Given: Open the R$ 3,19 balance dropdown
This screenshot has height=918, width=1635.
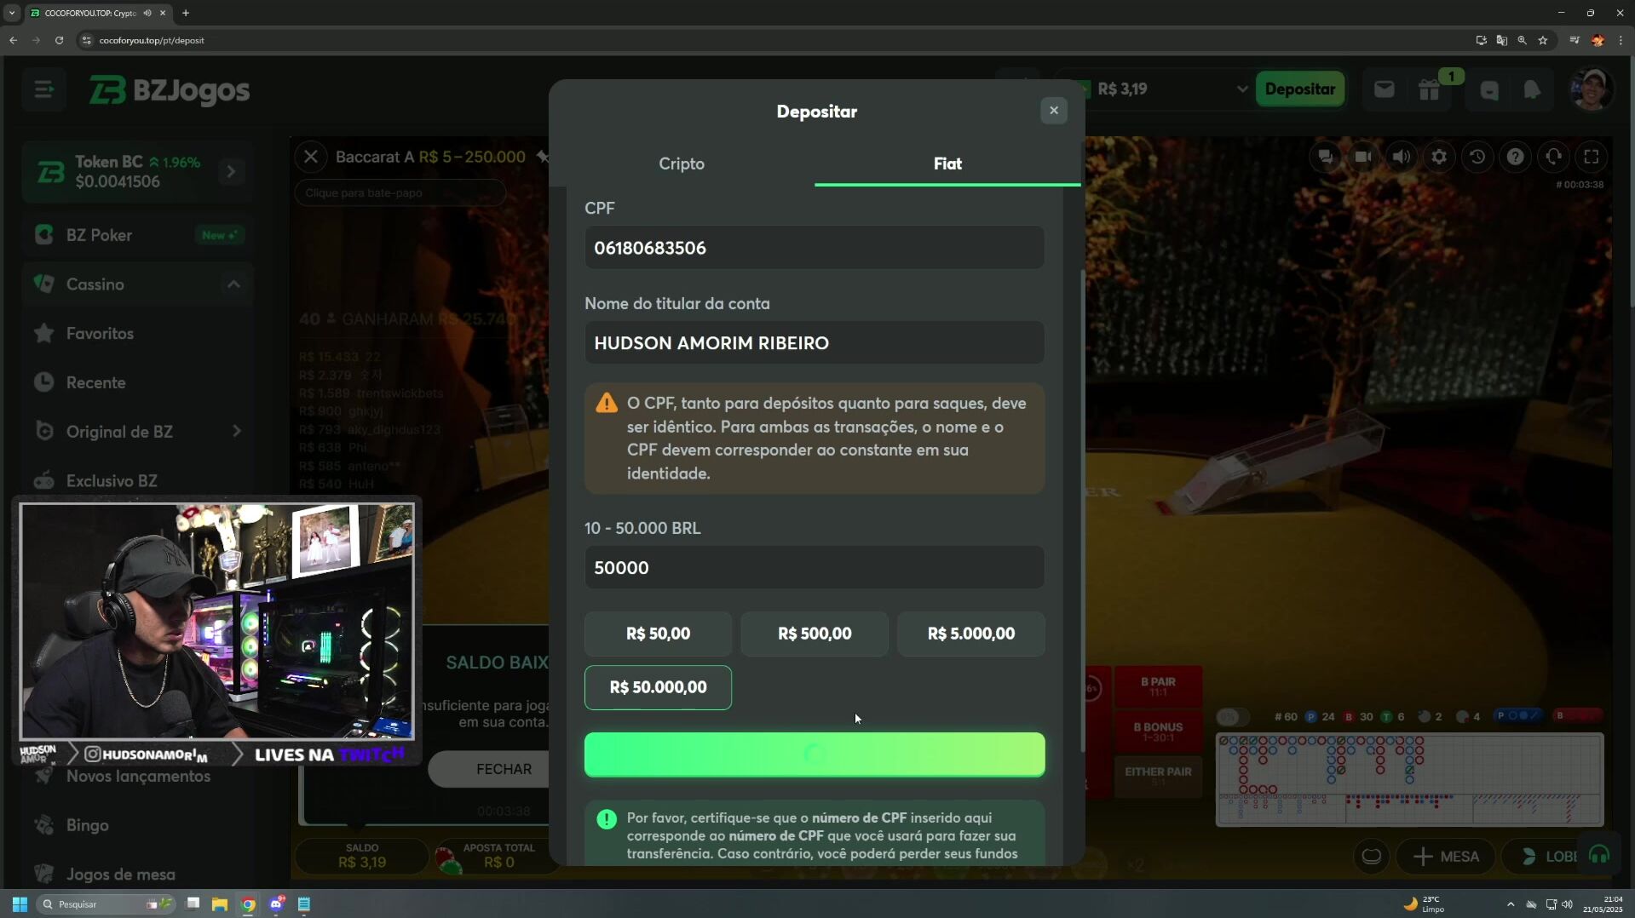Looking at the screenshot, I should click(x=1241, y=89).
